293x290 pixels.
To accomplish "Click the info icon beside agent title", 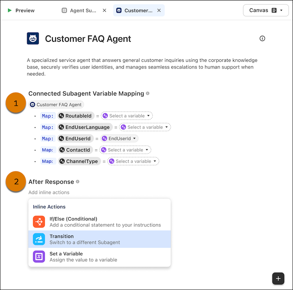I will [x=262, y=38].
